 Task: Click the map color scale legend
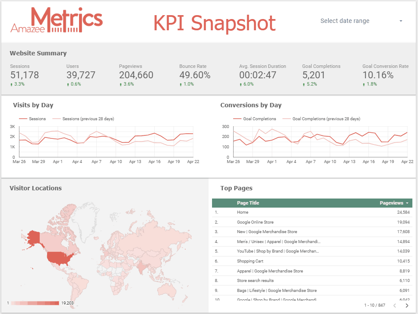coord(35,303)
